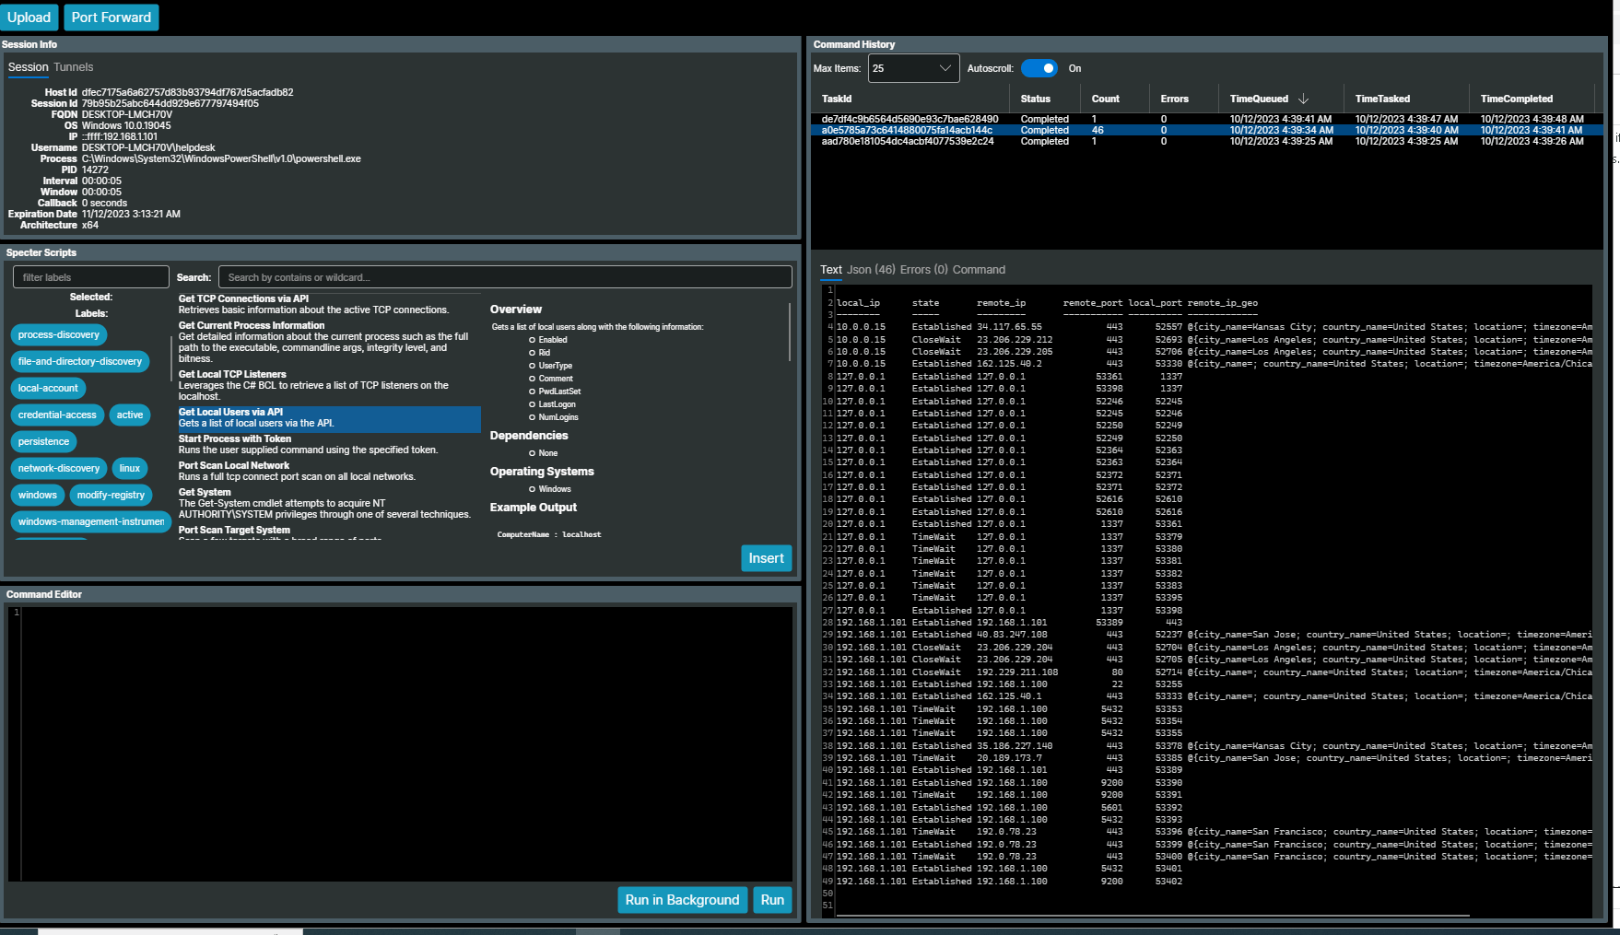The height and width of the screenshot is (935, 1620).
Task: Choose the local-account label
Action: (48, 388)
